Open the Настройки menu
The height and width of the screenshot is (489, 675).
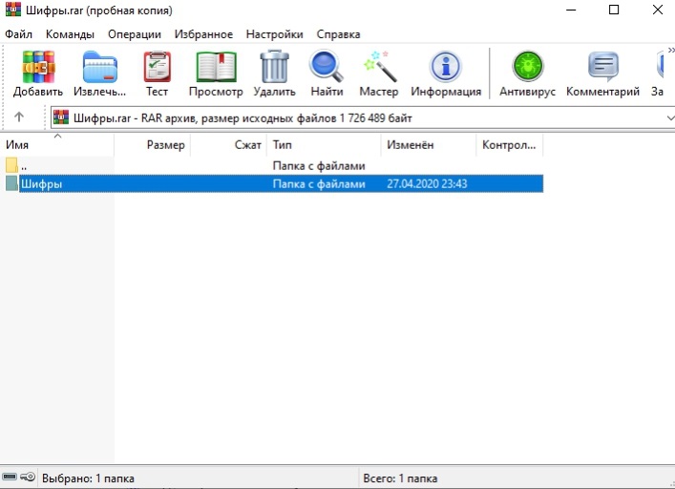coord(274,33)
